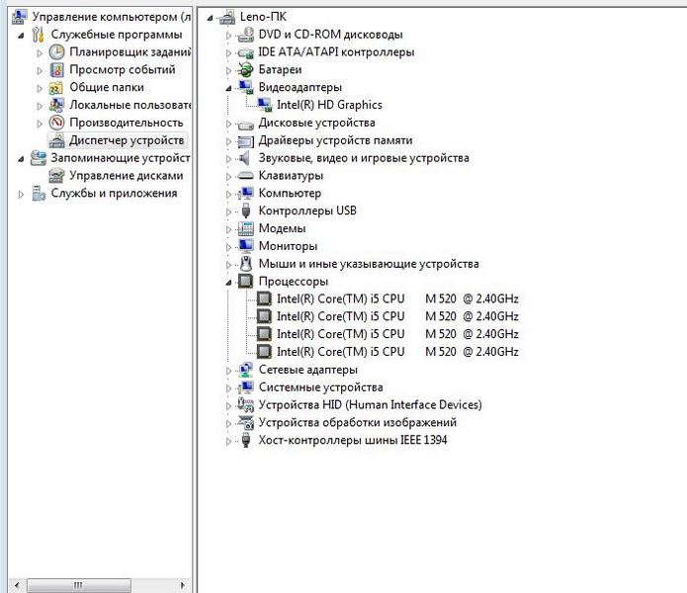Click the Просмотр событий icon
Viewport: 687px width, 593px height.
57,70
